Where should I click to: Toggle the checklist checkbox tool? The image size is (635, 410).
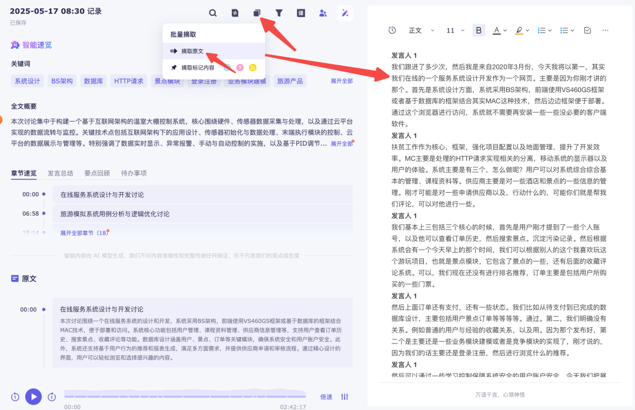[x=587, y=31]
